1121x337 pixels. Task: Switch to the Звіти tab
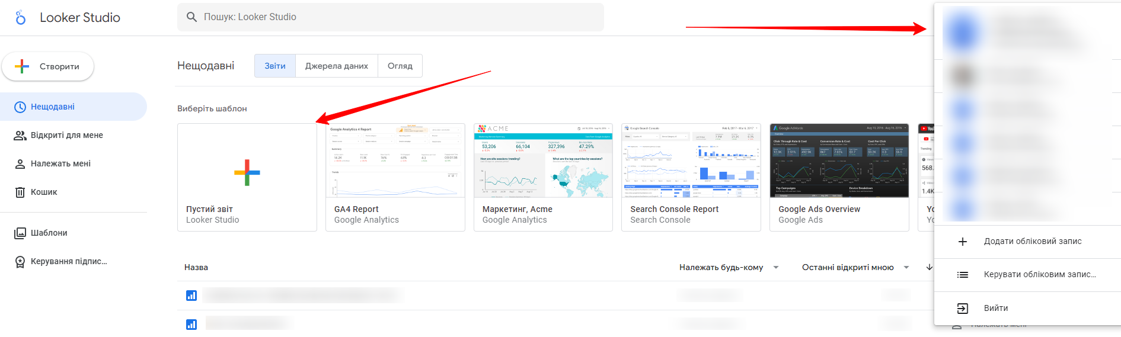tap(275, 66)
